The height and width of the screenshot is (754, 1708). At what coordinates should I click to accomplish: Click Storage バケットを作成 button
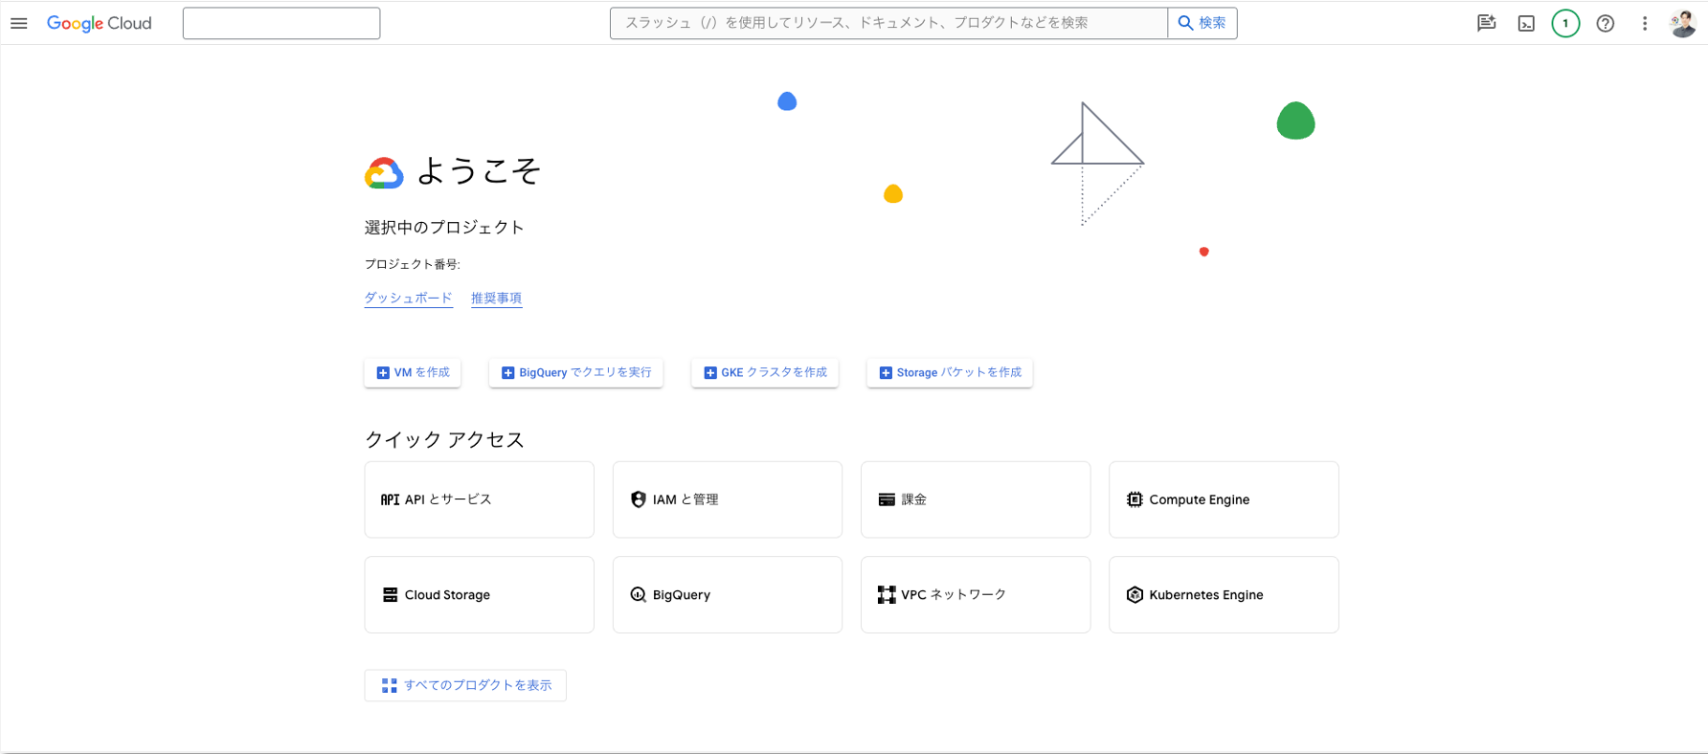tap(949, 372)
